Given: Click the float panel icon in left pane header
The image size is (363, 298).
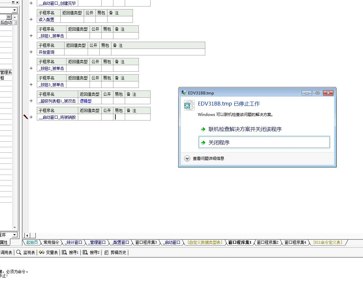Looking at the screenshot, I should coord(13,2).
